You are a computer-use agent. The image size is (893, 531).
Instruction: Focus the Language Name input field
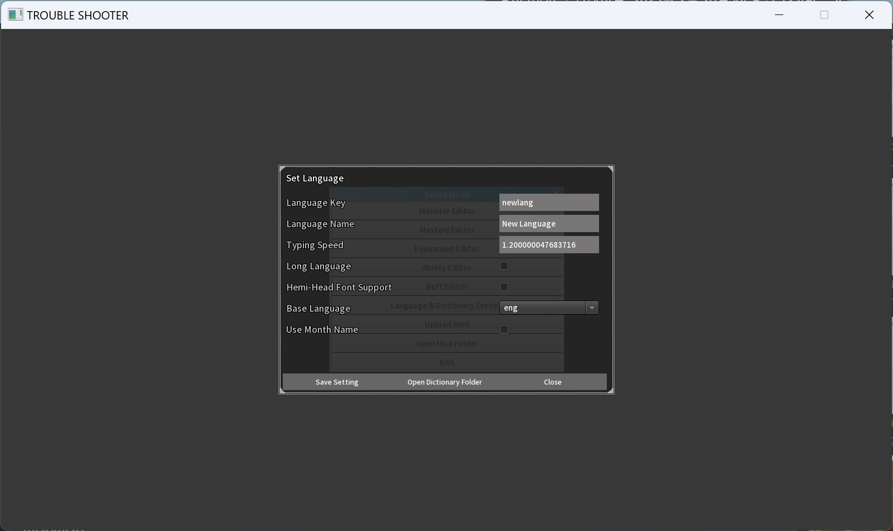[x=548, y=224]
